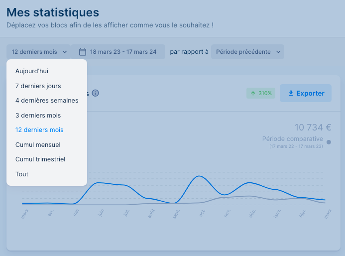Collapse the 12 derniers mois dropdown
The height and width of the screenshot is (256, 345).
click(38, 52)
